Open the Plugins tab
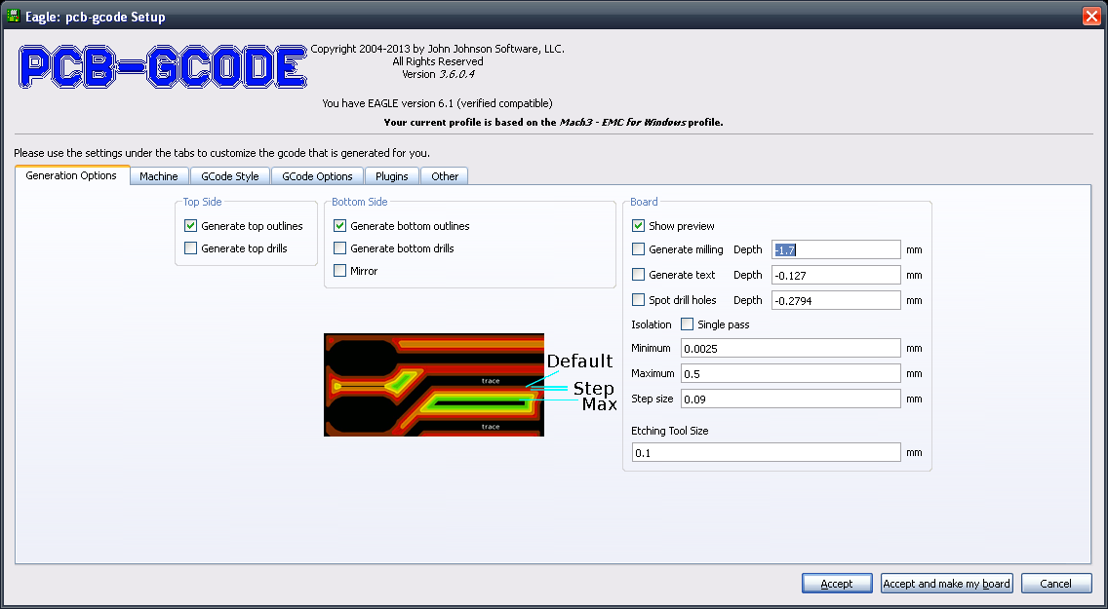Image resolution: width=1108 pixels, height=609 pixels. point(392,176)
